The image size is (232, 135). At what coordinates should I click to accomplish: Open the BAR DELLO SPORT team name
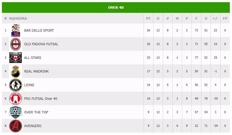point(39,30)
